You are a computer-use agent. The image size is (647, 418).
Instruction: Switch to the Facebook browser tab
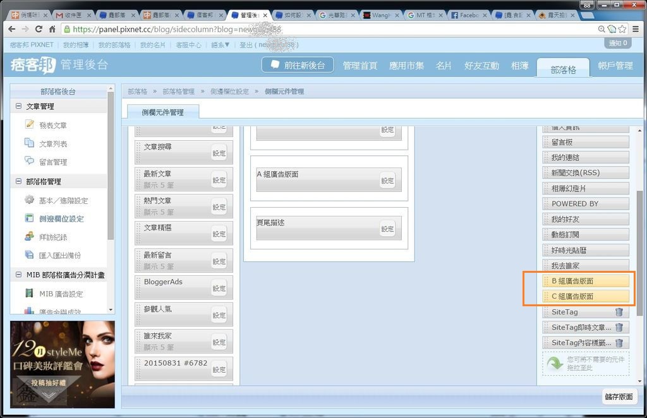pyautogui.click(x=469, y=15)
